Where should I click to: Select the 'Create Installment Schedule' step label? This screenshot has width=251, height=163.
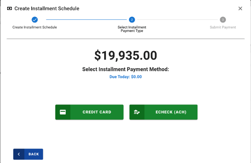point(34,27)
